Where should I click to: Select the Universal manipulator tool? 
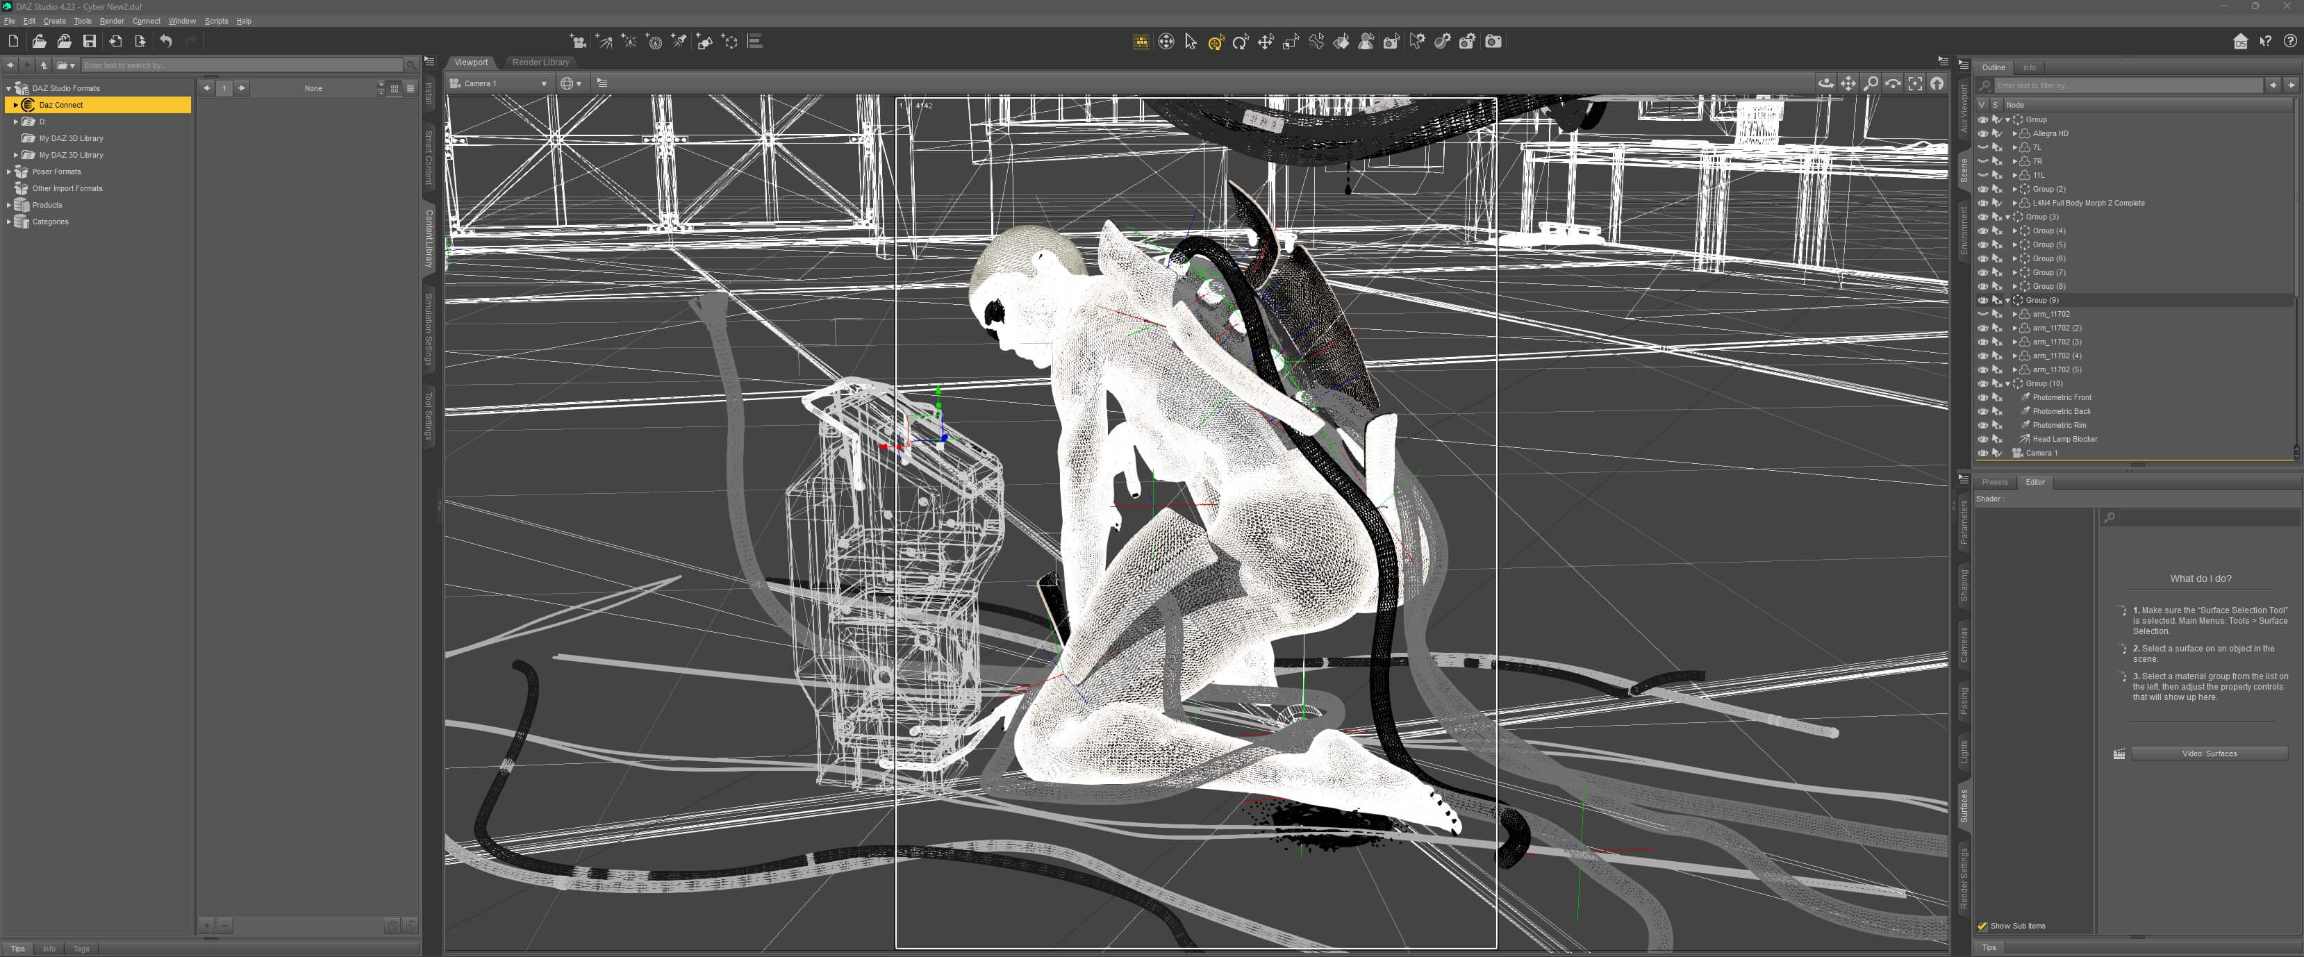point(1216,41)
